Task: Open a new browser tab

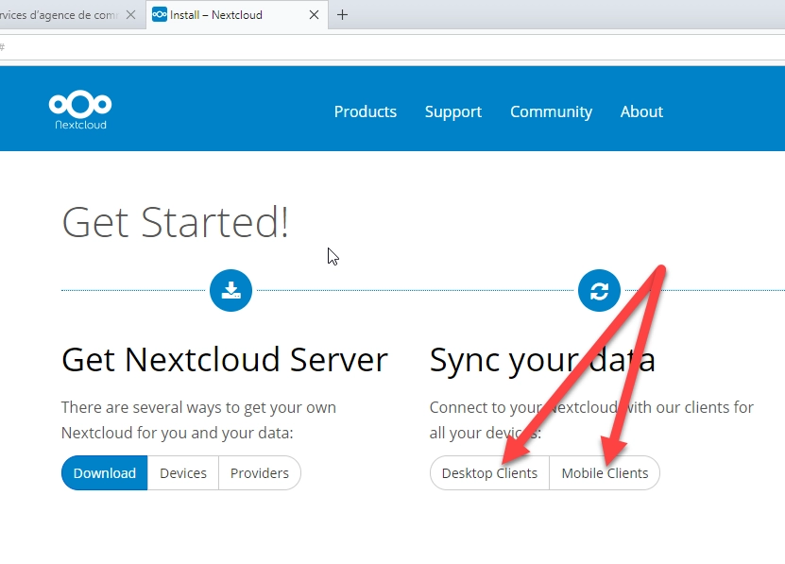Action: pos(343,15)
